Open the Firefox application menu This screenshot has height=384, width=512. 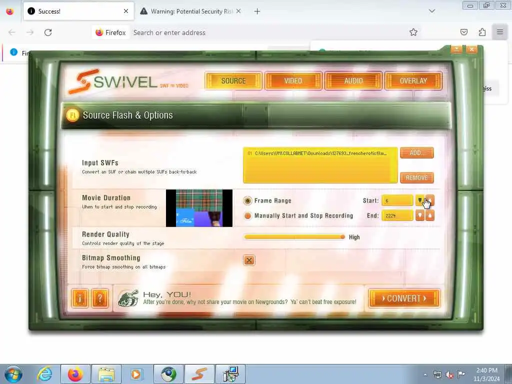point(500,32)
